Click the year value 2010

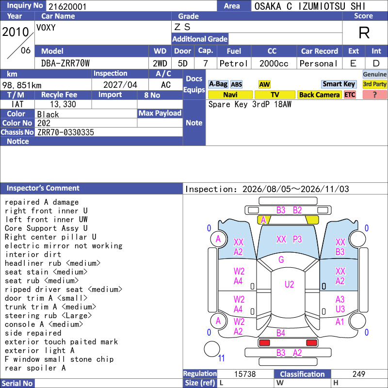[x=16, y=32]
